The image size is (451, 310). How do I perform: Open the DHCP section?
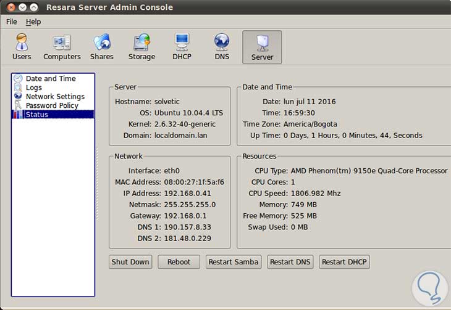point(182,47)
